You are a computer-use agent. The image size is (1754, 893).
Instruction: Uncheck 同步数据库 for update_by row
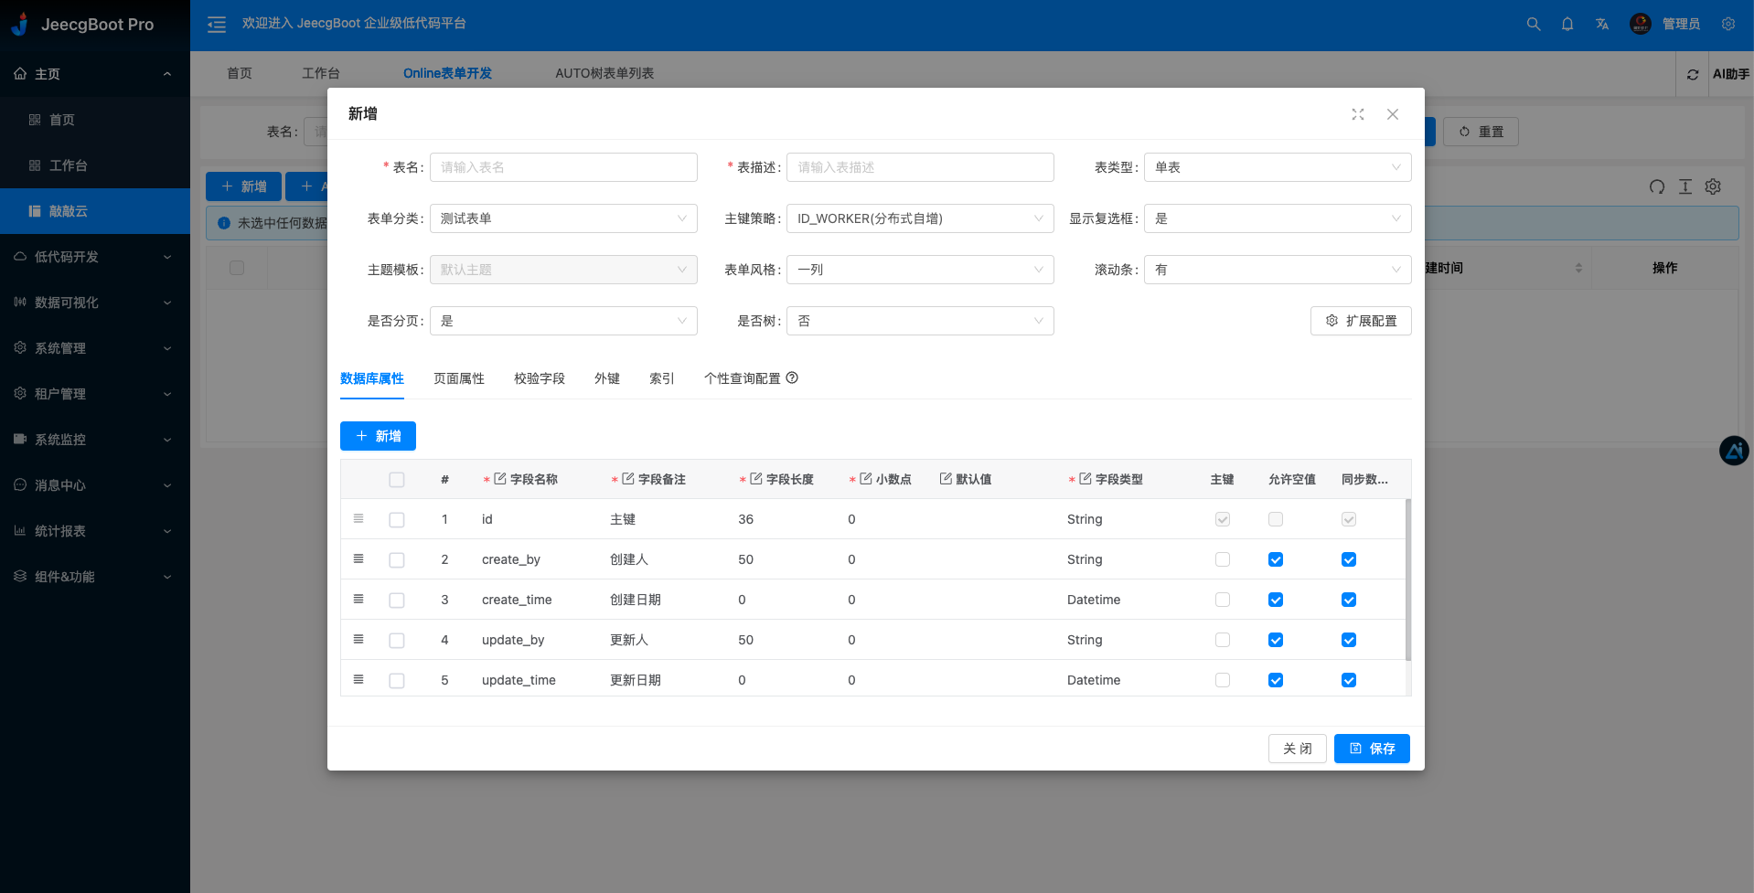tap(1349, 640)
